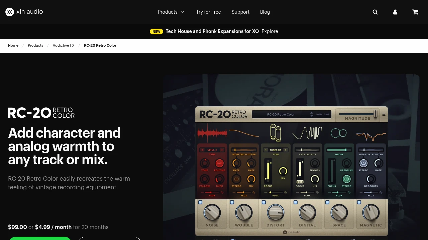Adjust the MAGNITUDE slider
The image size is (428, 240).
pos(358,114)
